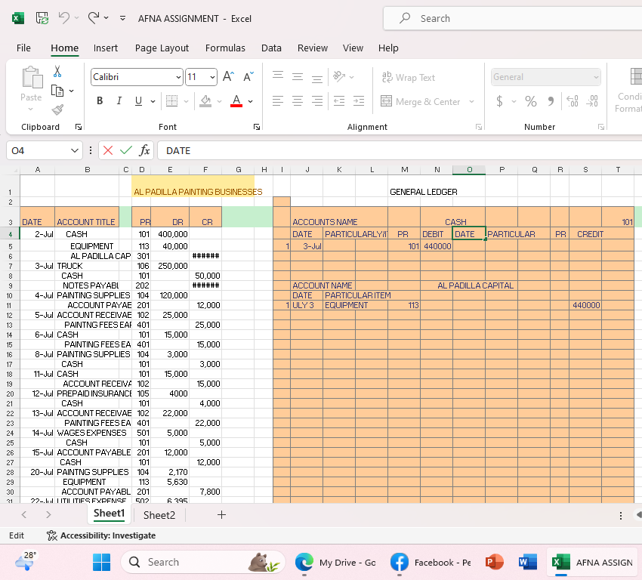Switch to the Data tab

pos(271,48)
